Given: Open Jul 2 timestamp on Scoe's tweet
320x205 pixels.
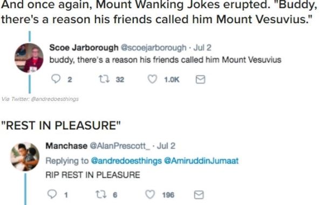Looking at the screenshot, I should click(x=202, y=47).
